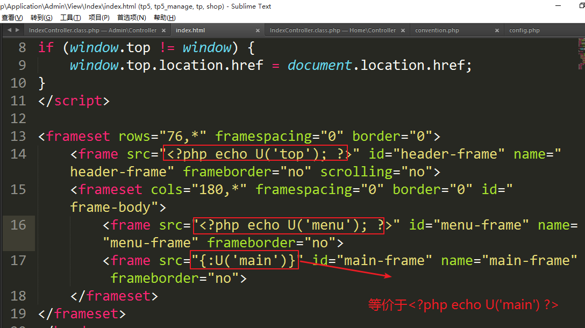Switch to the config.php tab
This screenshot has height=328, width=585.
524,31
